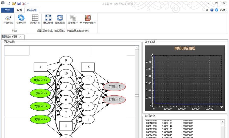This screenshot has height=138, width=229.
Task: Open help via blue question mark icon
Action: pos(212,10)
